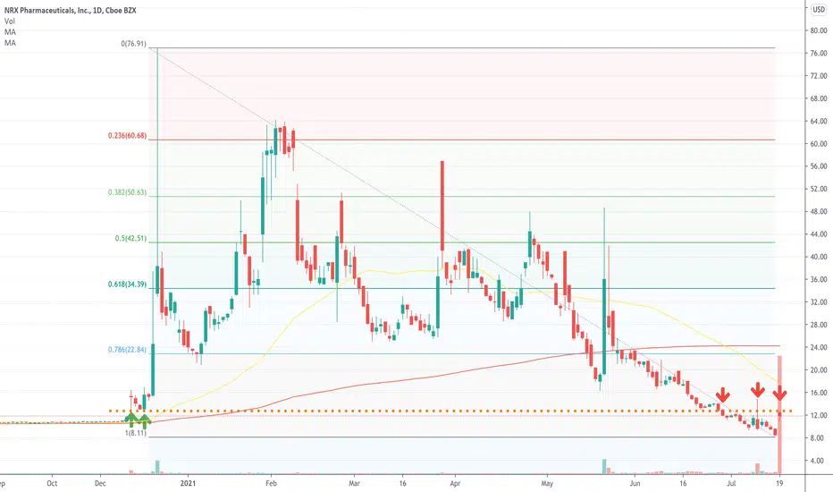
Task: Click the 52.00 price axis label
Action: [x=818, y=189]
